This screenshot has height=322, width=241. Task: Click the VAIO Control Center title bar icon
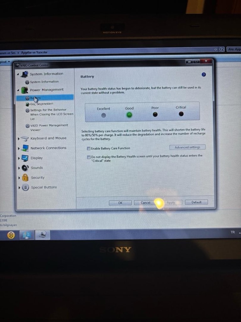coord(18,65)
